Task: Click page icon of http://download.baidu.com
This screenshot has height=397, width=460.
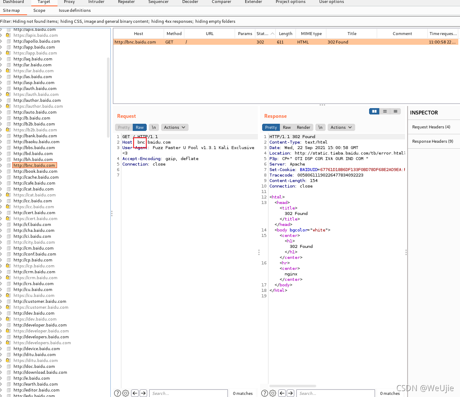Action: click(x=8, y=372)
